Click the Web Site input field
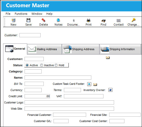 (x=69, y=109)
